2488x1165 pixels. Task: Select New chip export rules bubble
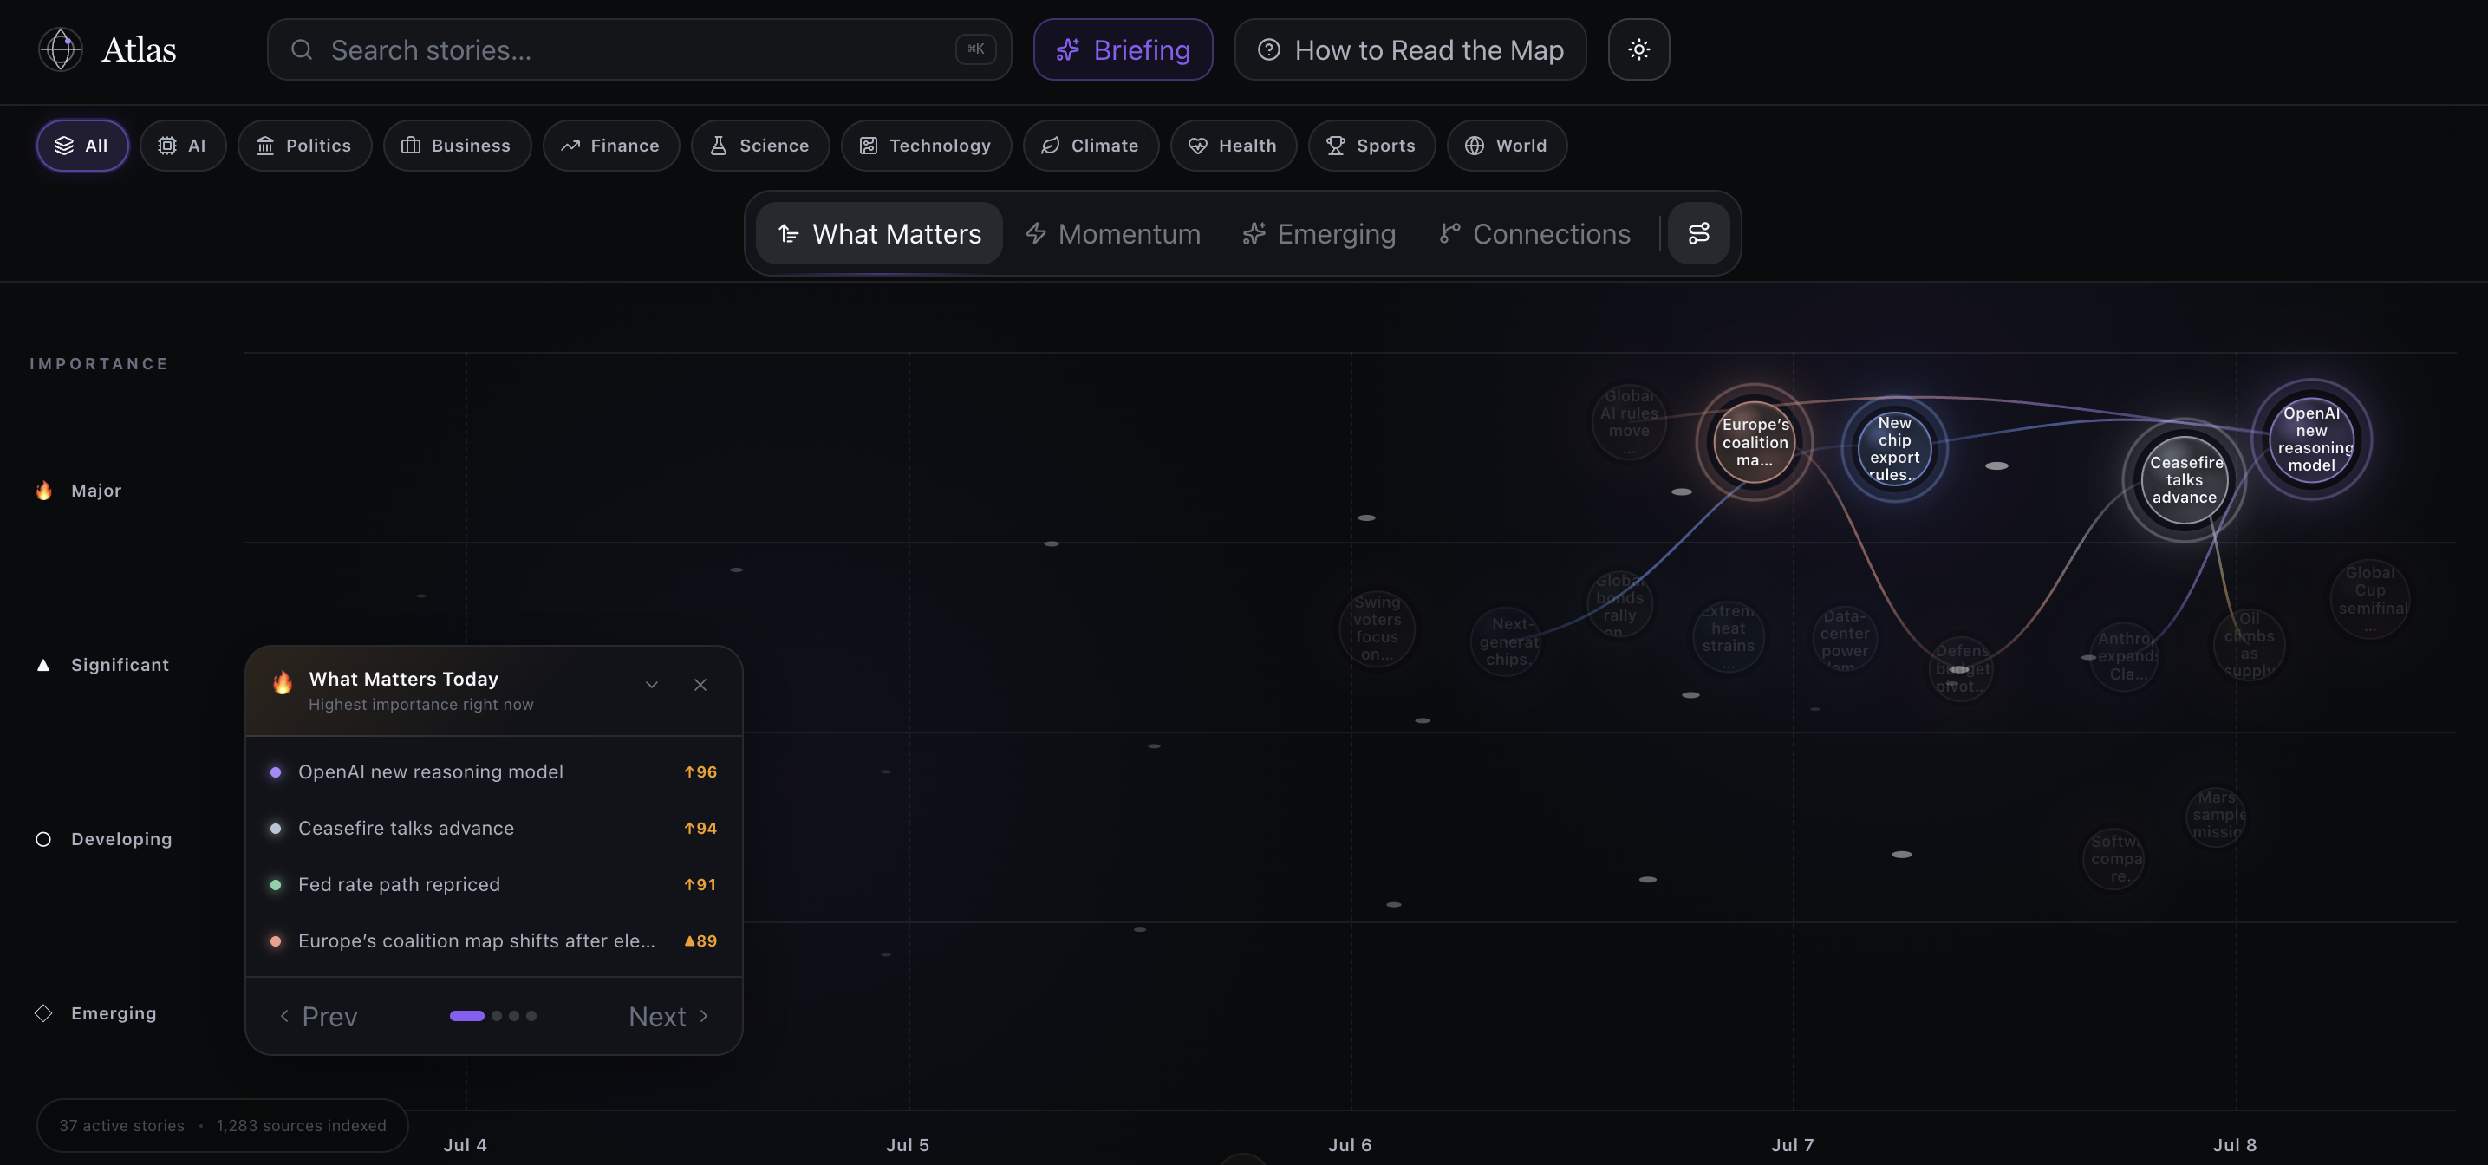[1894, 449]
